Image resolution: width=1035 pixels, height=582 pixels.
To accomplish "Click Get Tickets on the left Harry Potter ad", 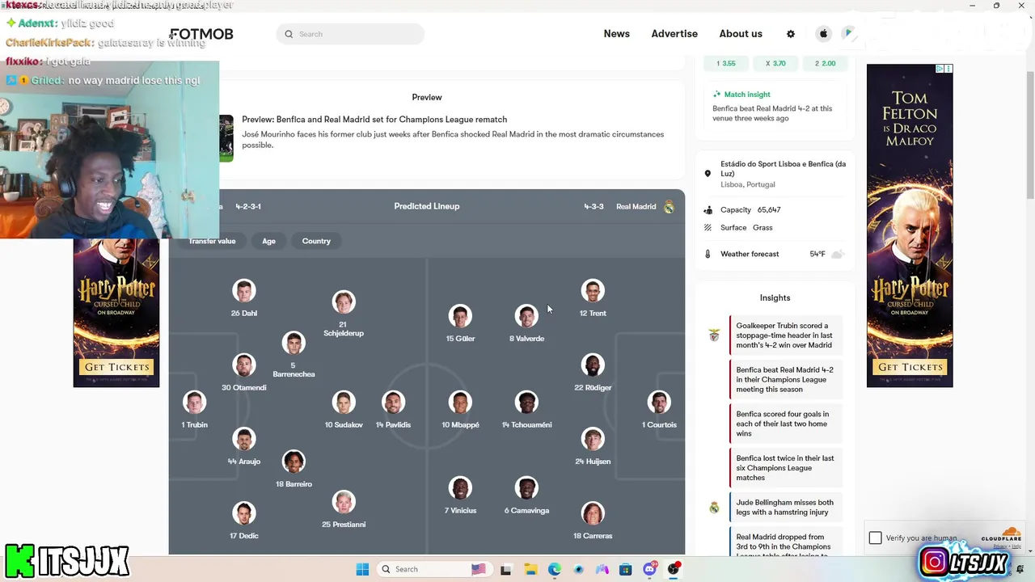I will (116, 367).
